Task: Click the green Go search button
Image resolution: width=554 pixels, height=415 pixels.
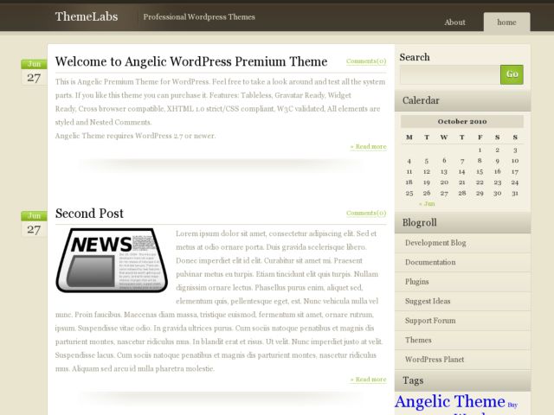Action: tap(512, 74)
